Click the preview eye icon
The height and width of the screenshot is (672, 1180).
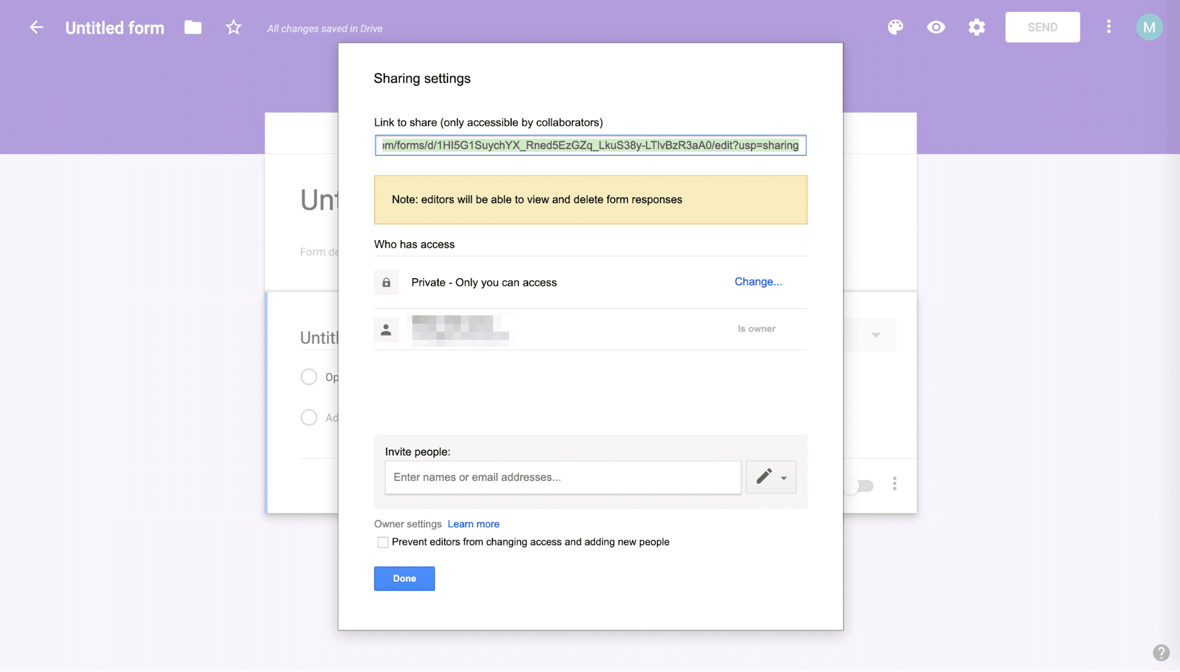[936, 27]
